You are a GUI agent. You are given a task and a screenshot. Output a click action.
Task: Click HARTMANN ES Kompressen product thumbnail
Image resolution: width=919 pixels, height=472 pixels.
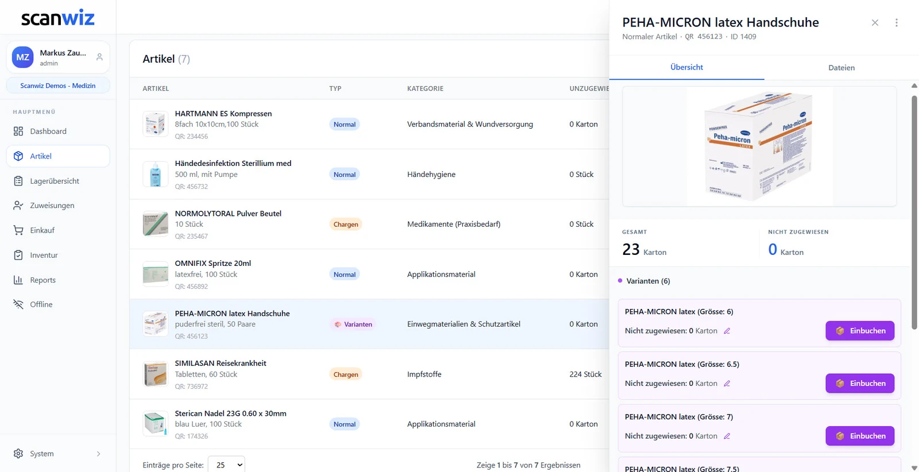(155, 124)
